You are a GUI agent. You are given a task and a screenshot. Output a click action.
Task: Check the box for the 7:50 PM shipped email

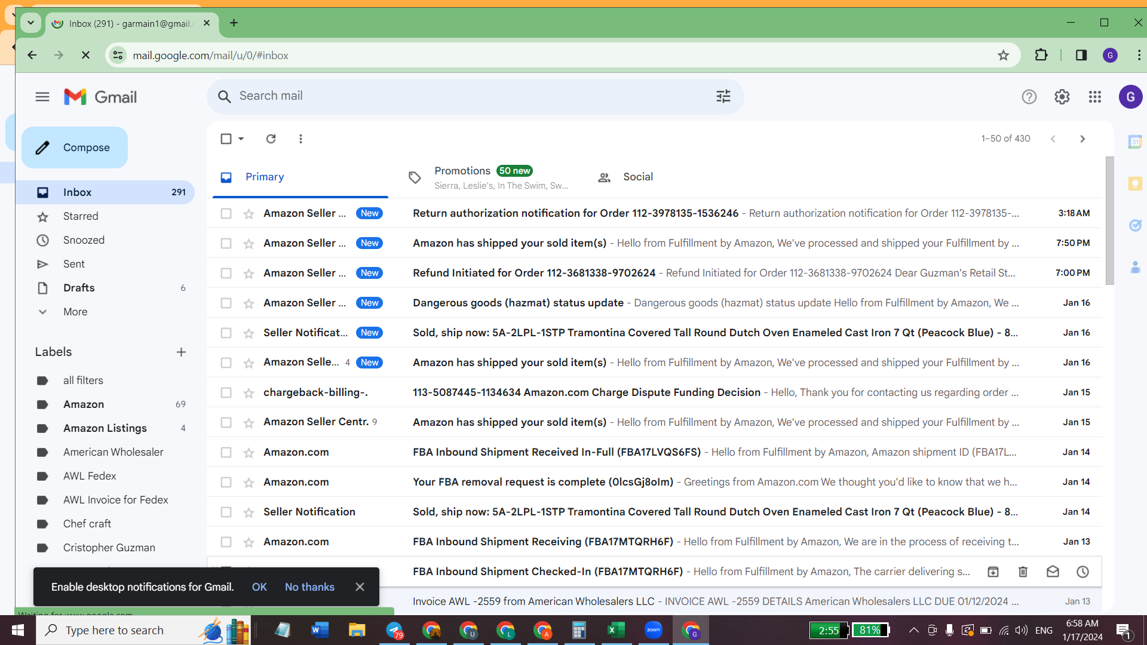(x=226, y=243)
